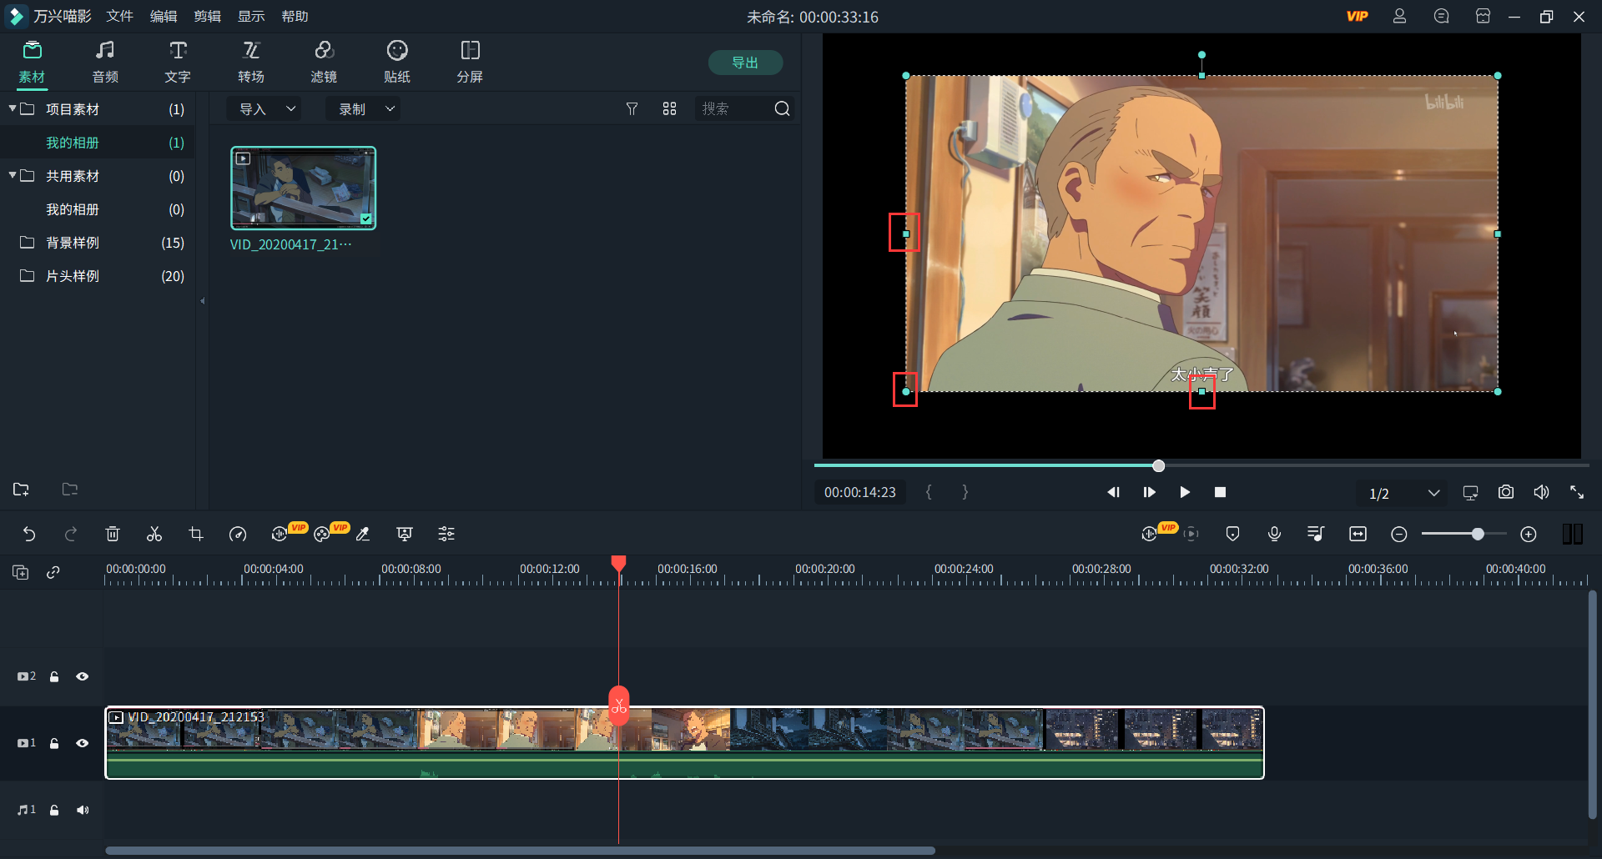This screenshot has width=1602, height=859.
Task: Lock video track 2
Action: pos(54,676)
